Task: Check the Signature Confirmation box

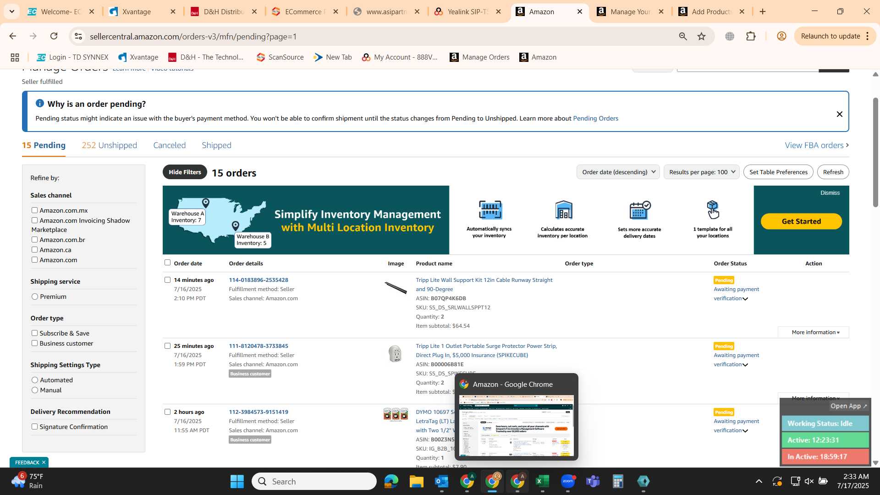Action: pyautogui.click(x=34, y=427)
